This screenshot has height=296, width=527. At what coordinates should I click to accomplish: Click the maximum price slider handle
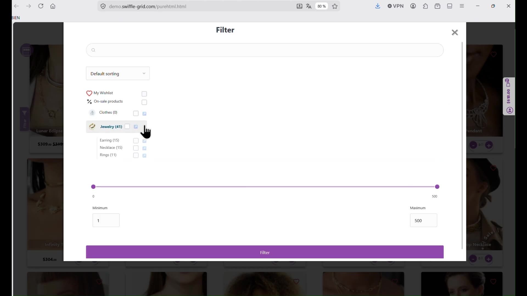(438, 187)
